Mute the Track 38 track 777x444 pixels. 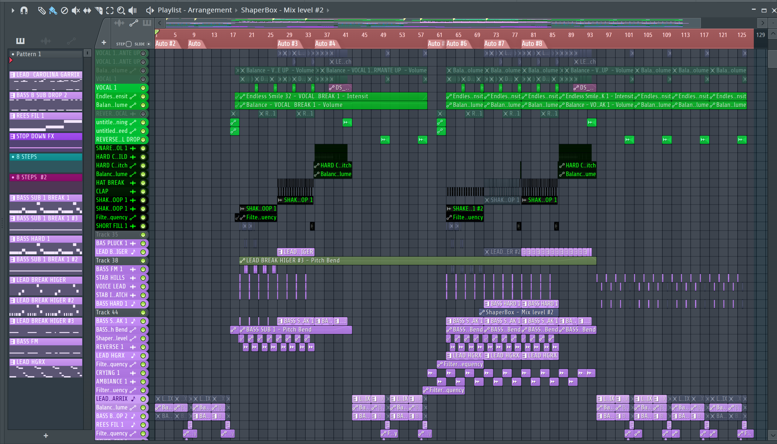tap(143, 261)
